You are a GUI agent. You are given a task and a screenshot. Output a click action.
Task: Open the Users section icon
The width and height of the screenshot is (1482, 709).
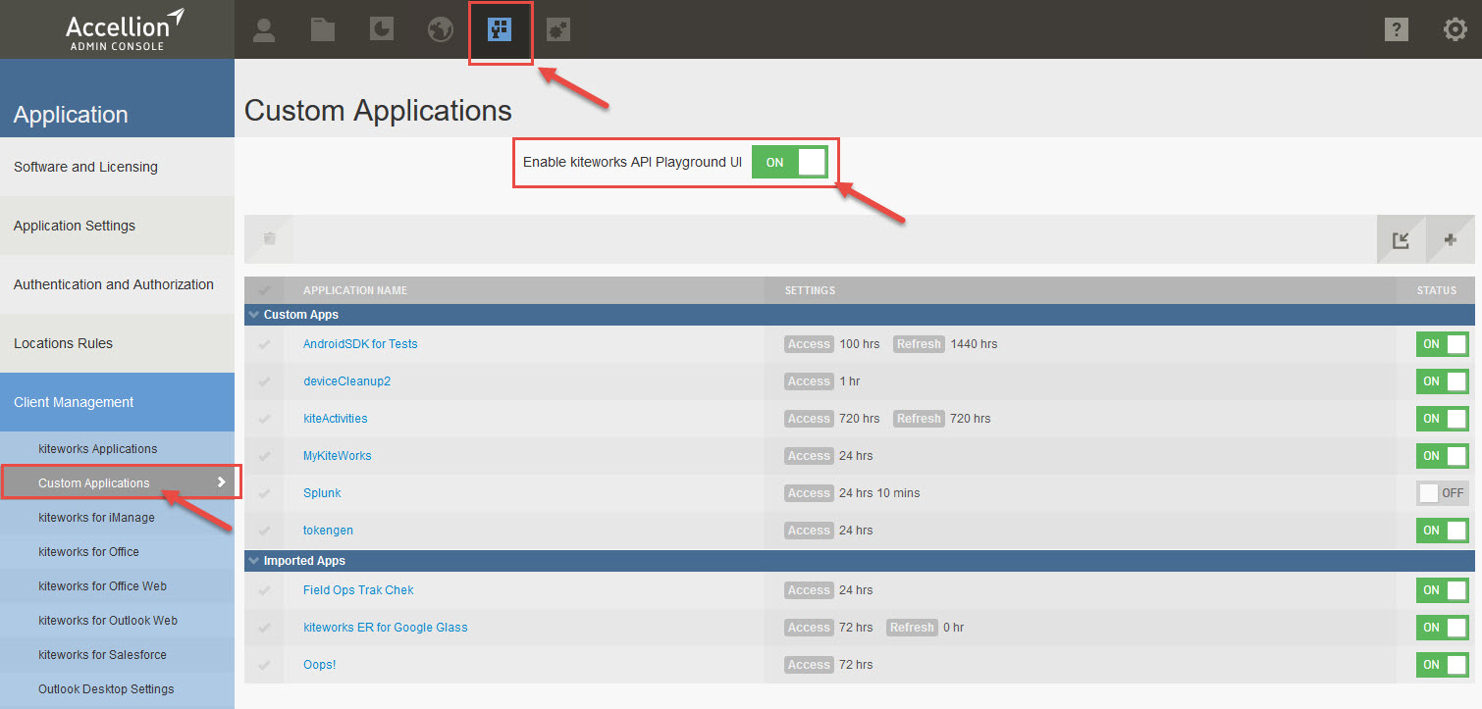coord(264,28)
